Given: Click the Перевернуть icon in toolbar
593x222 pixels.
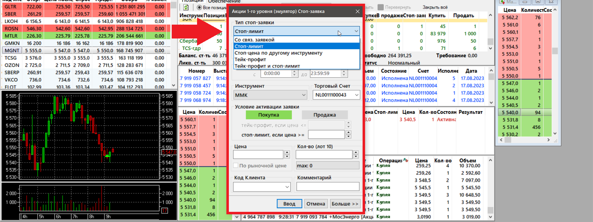Looking at the screenshot, I should (381, 7).
